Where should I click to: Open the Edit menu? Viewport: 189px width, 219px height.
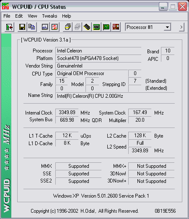pos(19,16)
